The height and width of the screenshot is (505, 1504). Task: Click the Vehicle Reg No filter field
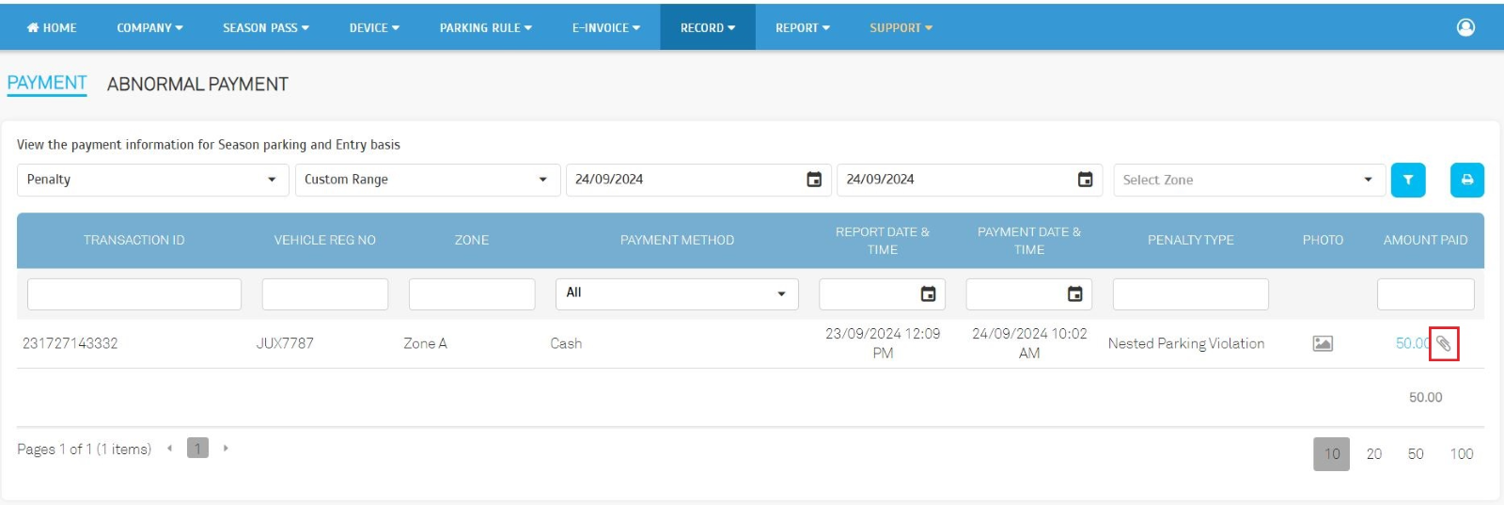324,294
